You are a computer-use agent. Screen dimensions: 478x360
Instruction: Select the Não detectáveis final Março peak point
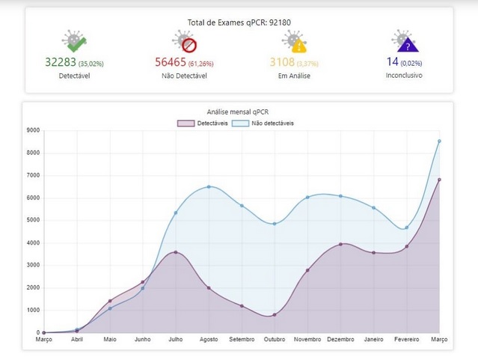439,141
